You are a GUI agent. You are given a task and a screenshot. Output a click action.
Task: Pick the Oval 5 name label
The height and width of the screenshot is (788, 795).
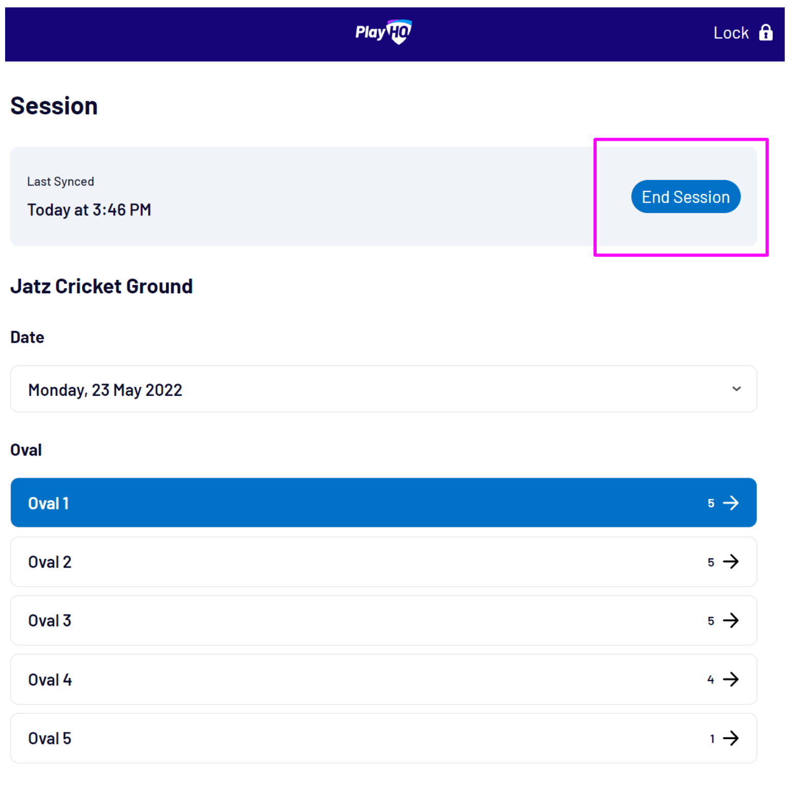(50, 739)
